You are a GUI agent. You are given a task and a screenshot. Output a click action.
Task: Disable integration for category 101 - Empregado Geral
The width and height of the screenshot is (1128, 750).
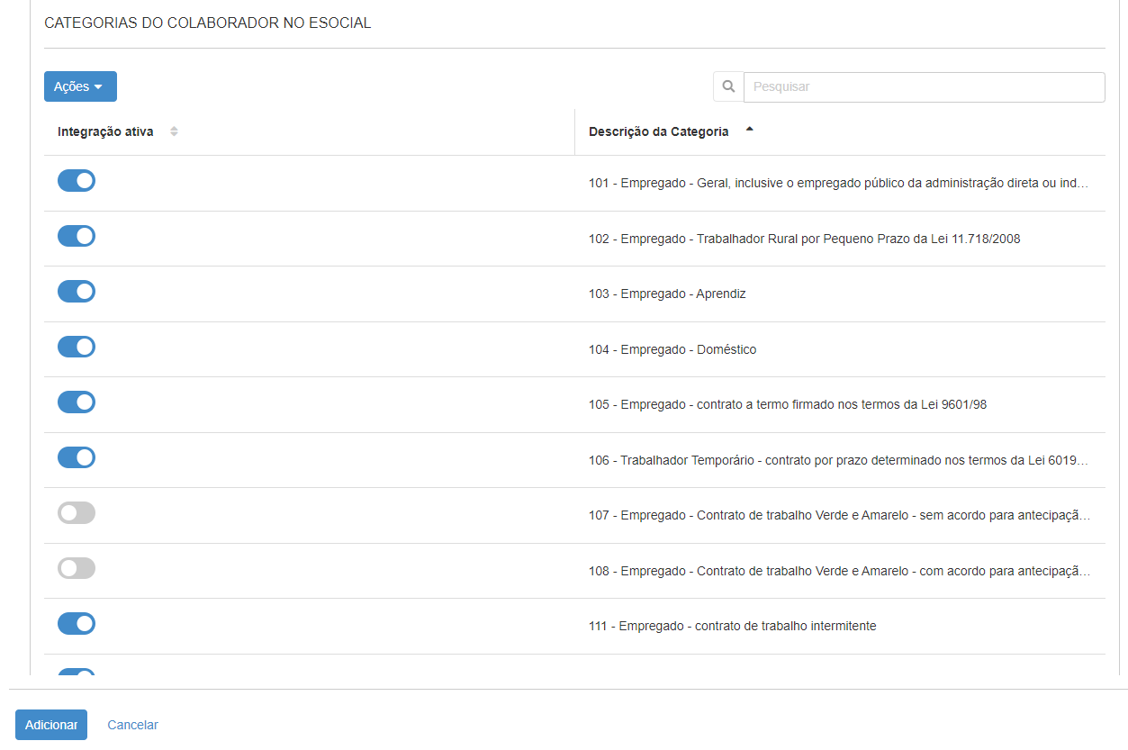[77, 180]
